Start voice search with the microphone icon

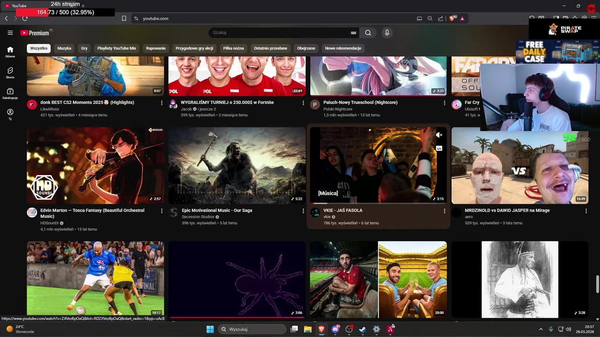pyautogui.click(x=387, y=33)
